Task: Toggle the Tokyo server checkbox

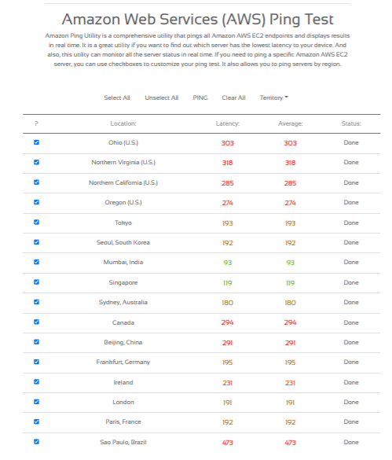Action: 36,222
